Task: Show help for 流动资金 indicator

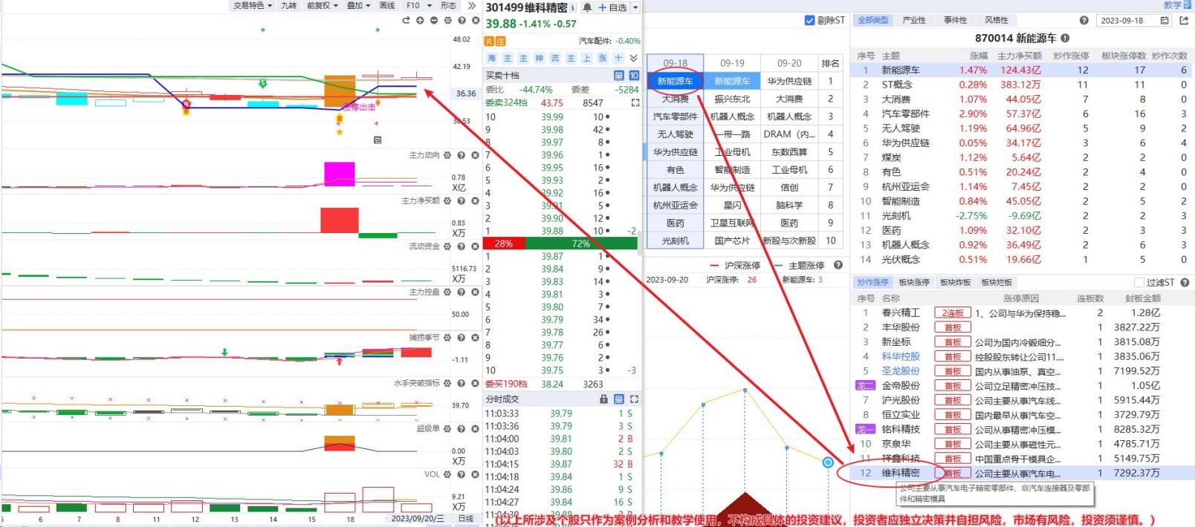Action: 462,246
